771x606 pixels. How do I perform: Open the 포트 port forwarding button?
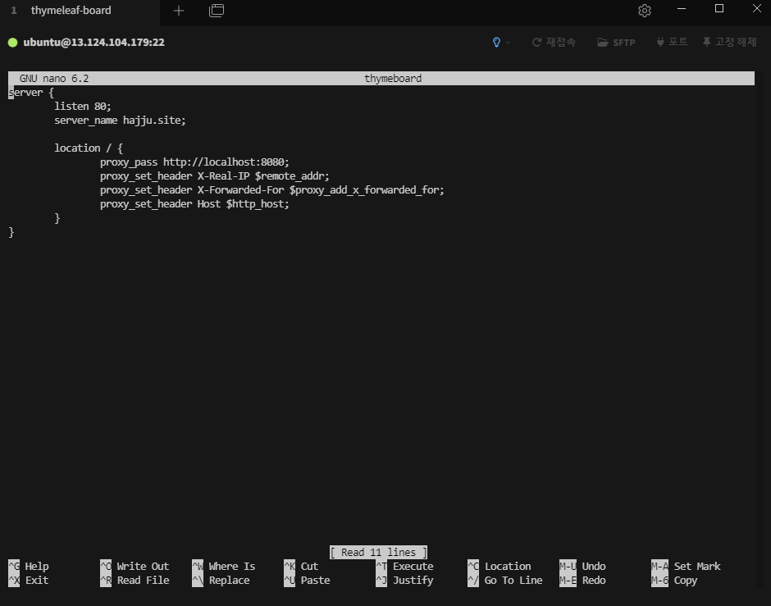tap(672, 43)
